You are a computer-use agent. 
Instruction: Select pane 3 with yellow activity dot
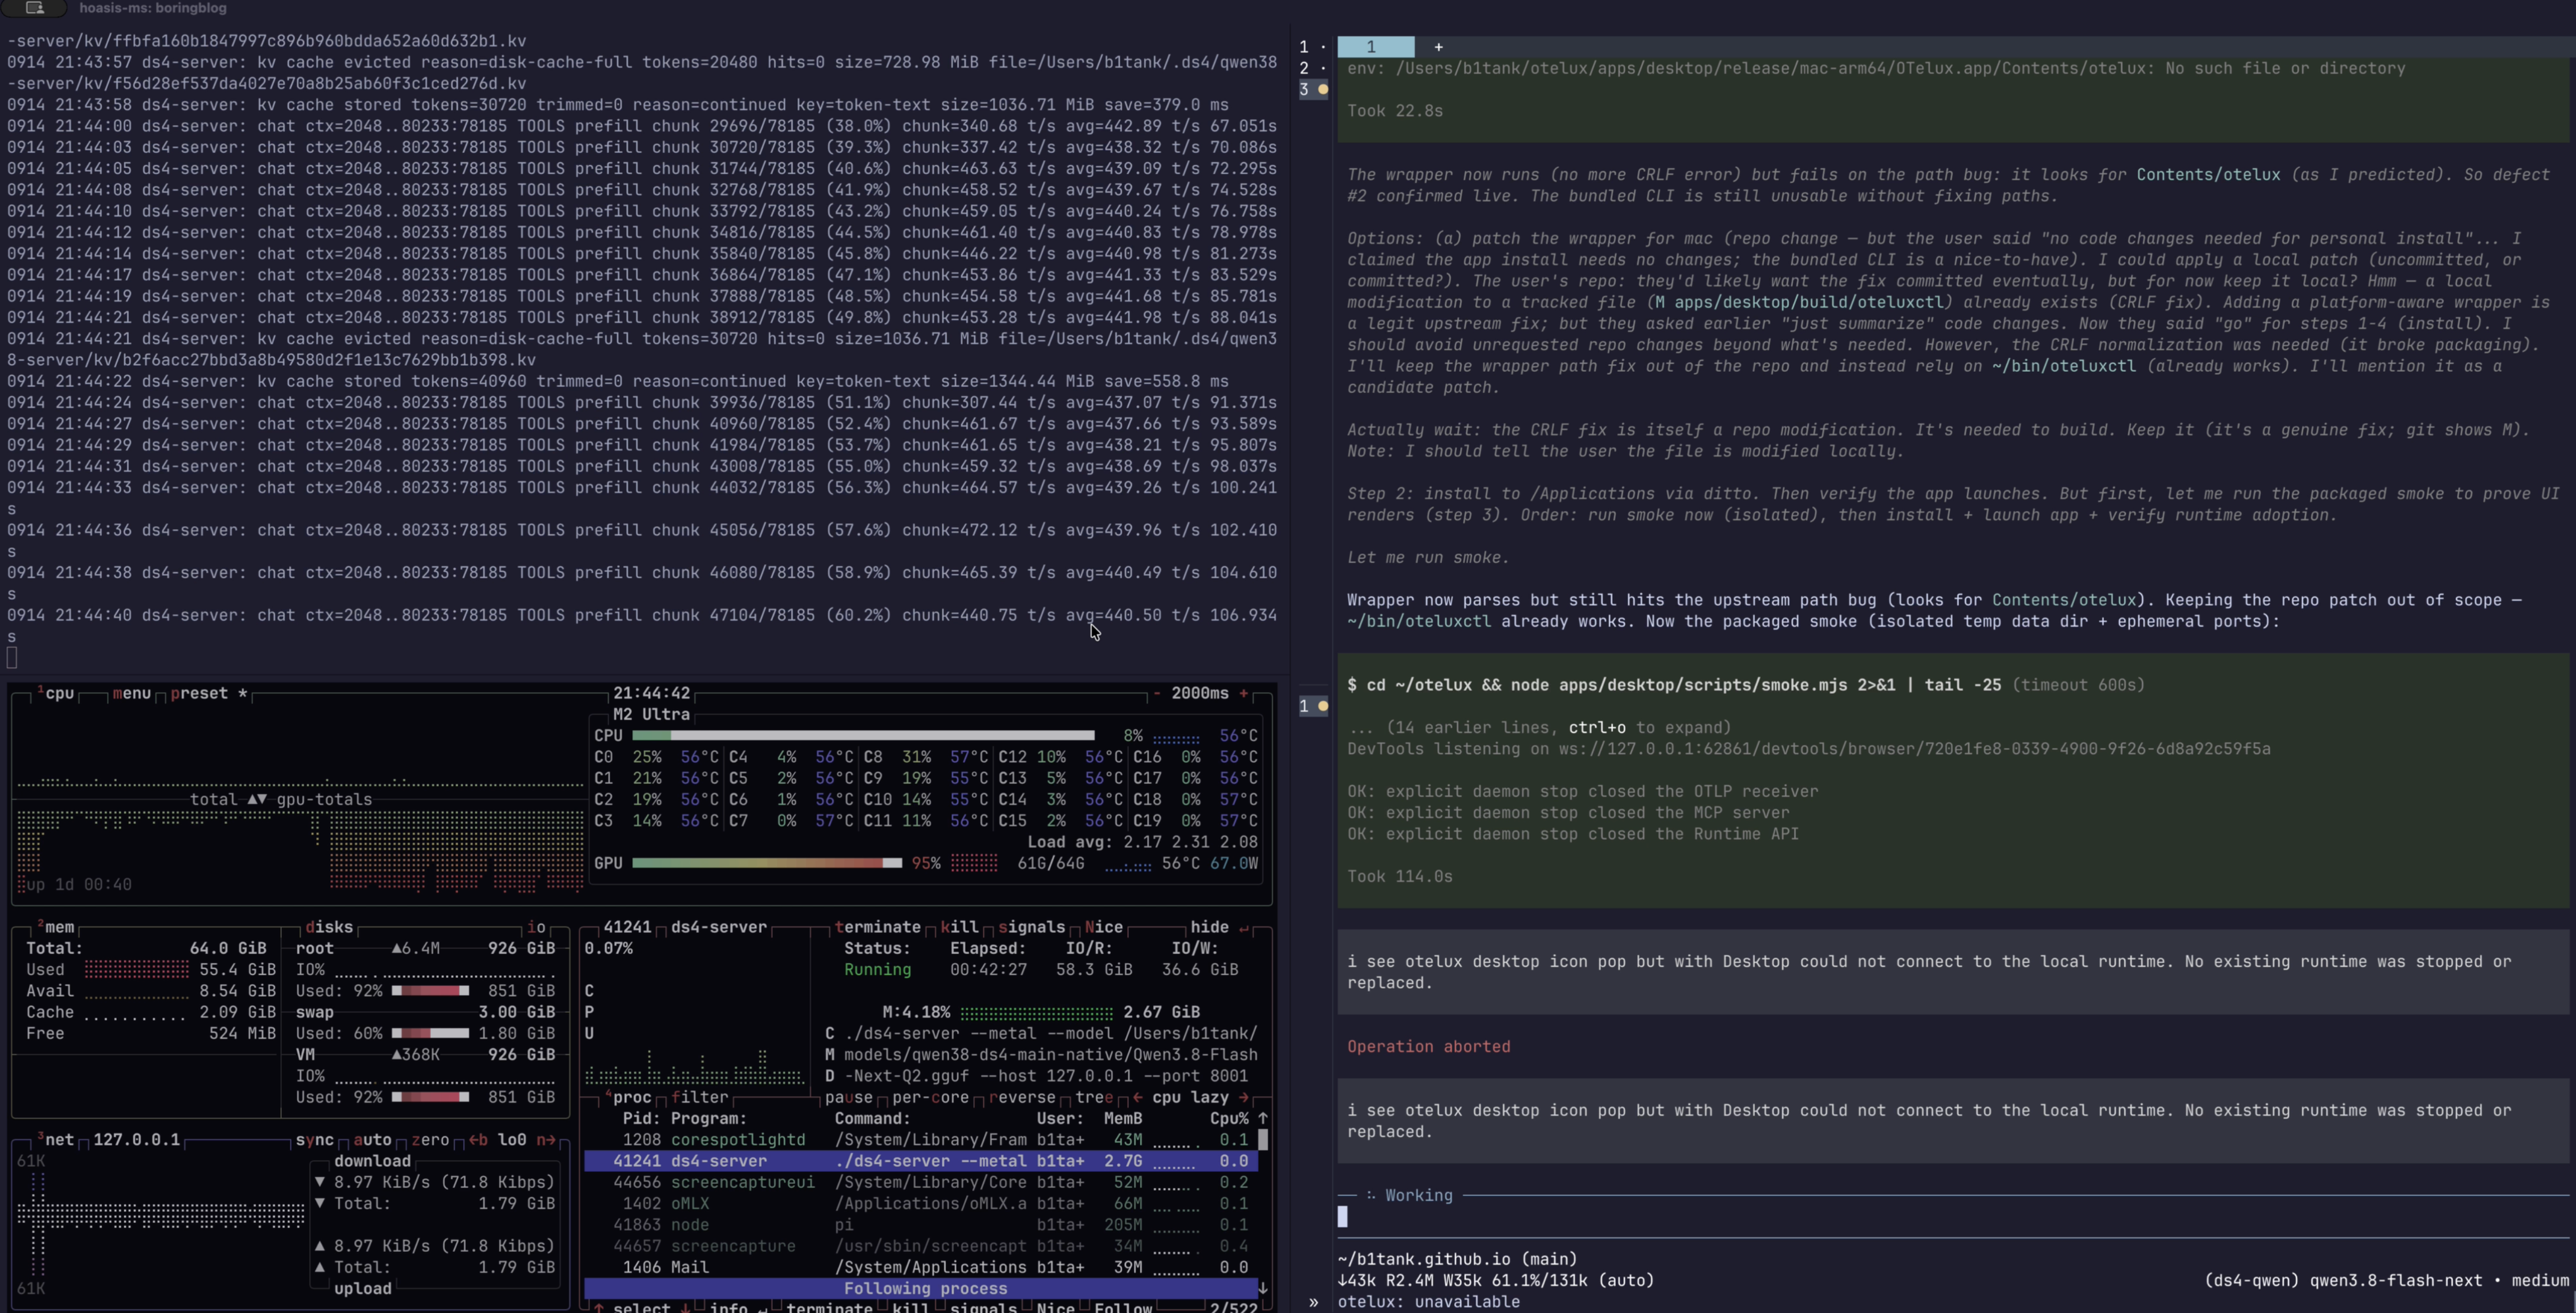(1313, 89)
